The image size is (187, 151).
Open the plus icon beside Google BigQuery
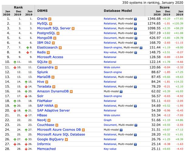pyautogui.click(x=66, y=139)
